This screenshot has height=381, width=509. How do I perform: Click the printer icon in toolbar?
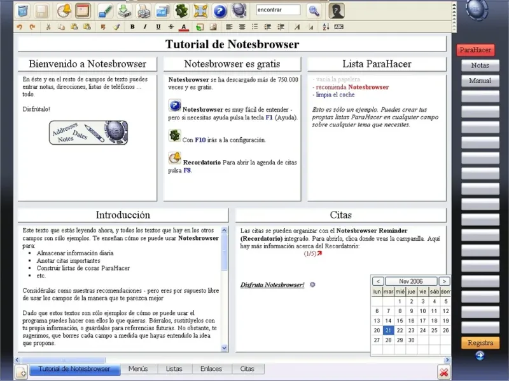144,11
